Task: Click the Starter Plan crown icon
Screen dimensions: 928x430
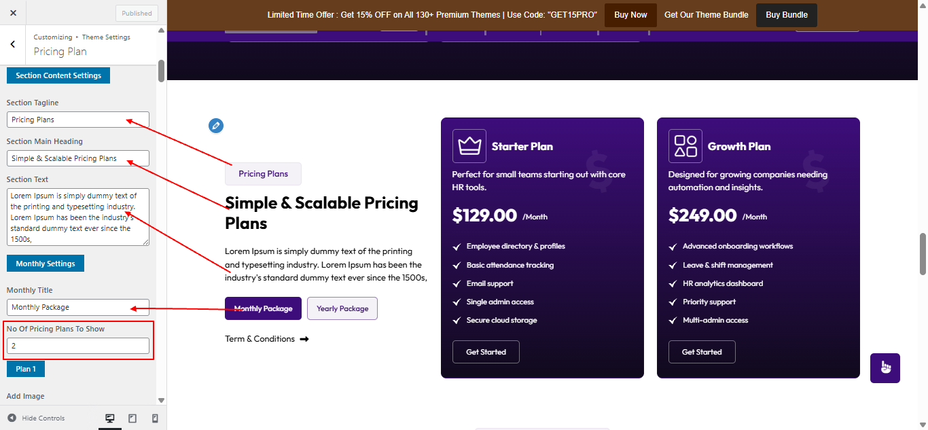Action: click(469, 146)
